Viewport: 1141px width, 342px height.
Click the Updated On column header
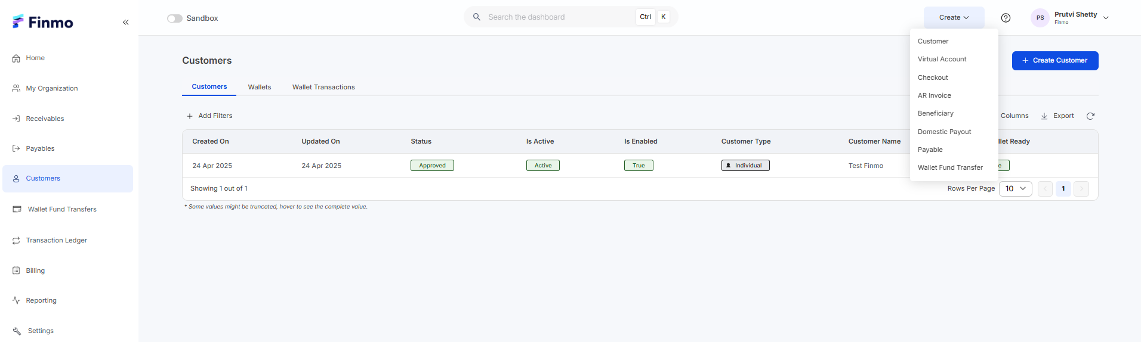pyautogui.click(x=320, y=142)
